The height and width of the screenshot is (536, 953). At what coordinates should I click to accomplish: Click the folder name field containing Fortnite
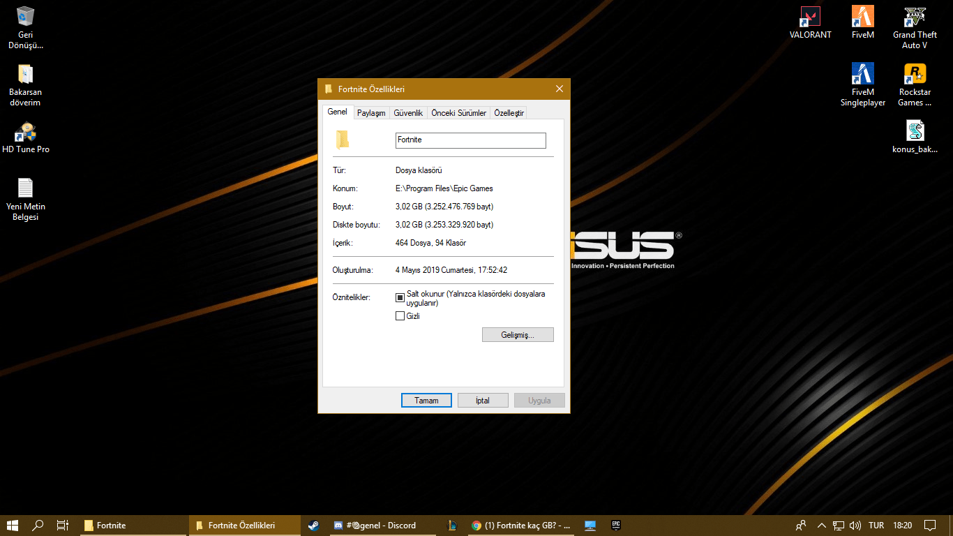[470, 140]
